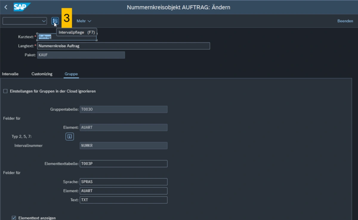Switch to the Customizing tab
The image size is (358, 220).
click(x=42, y=74)
